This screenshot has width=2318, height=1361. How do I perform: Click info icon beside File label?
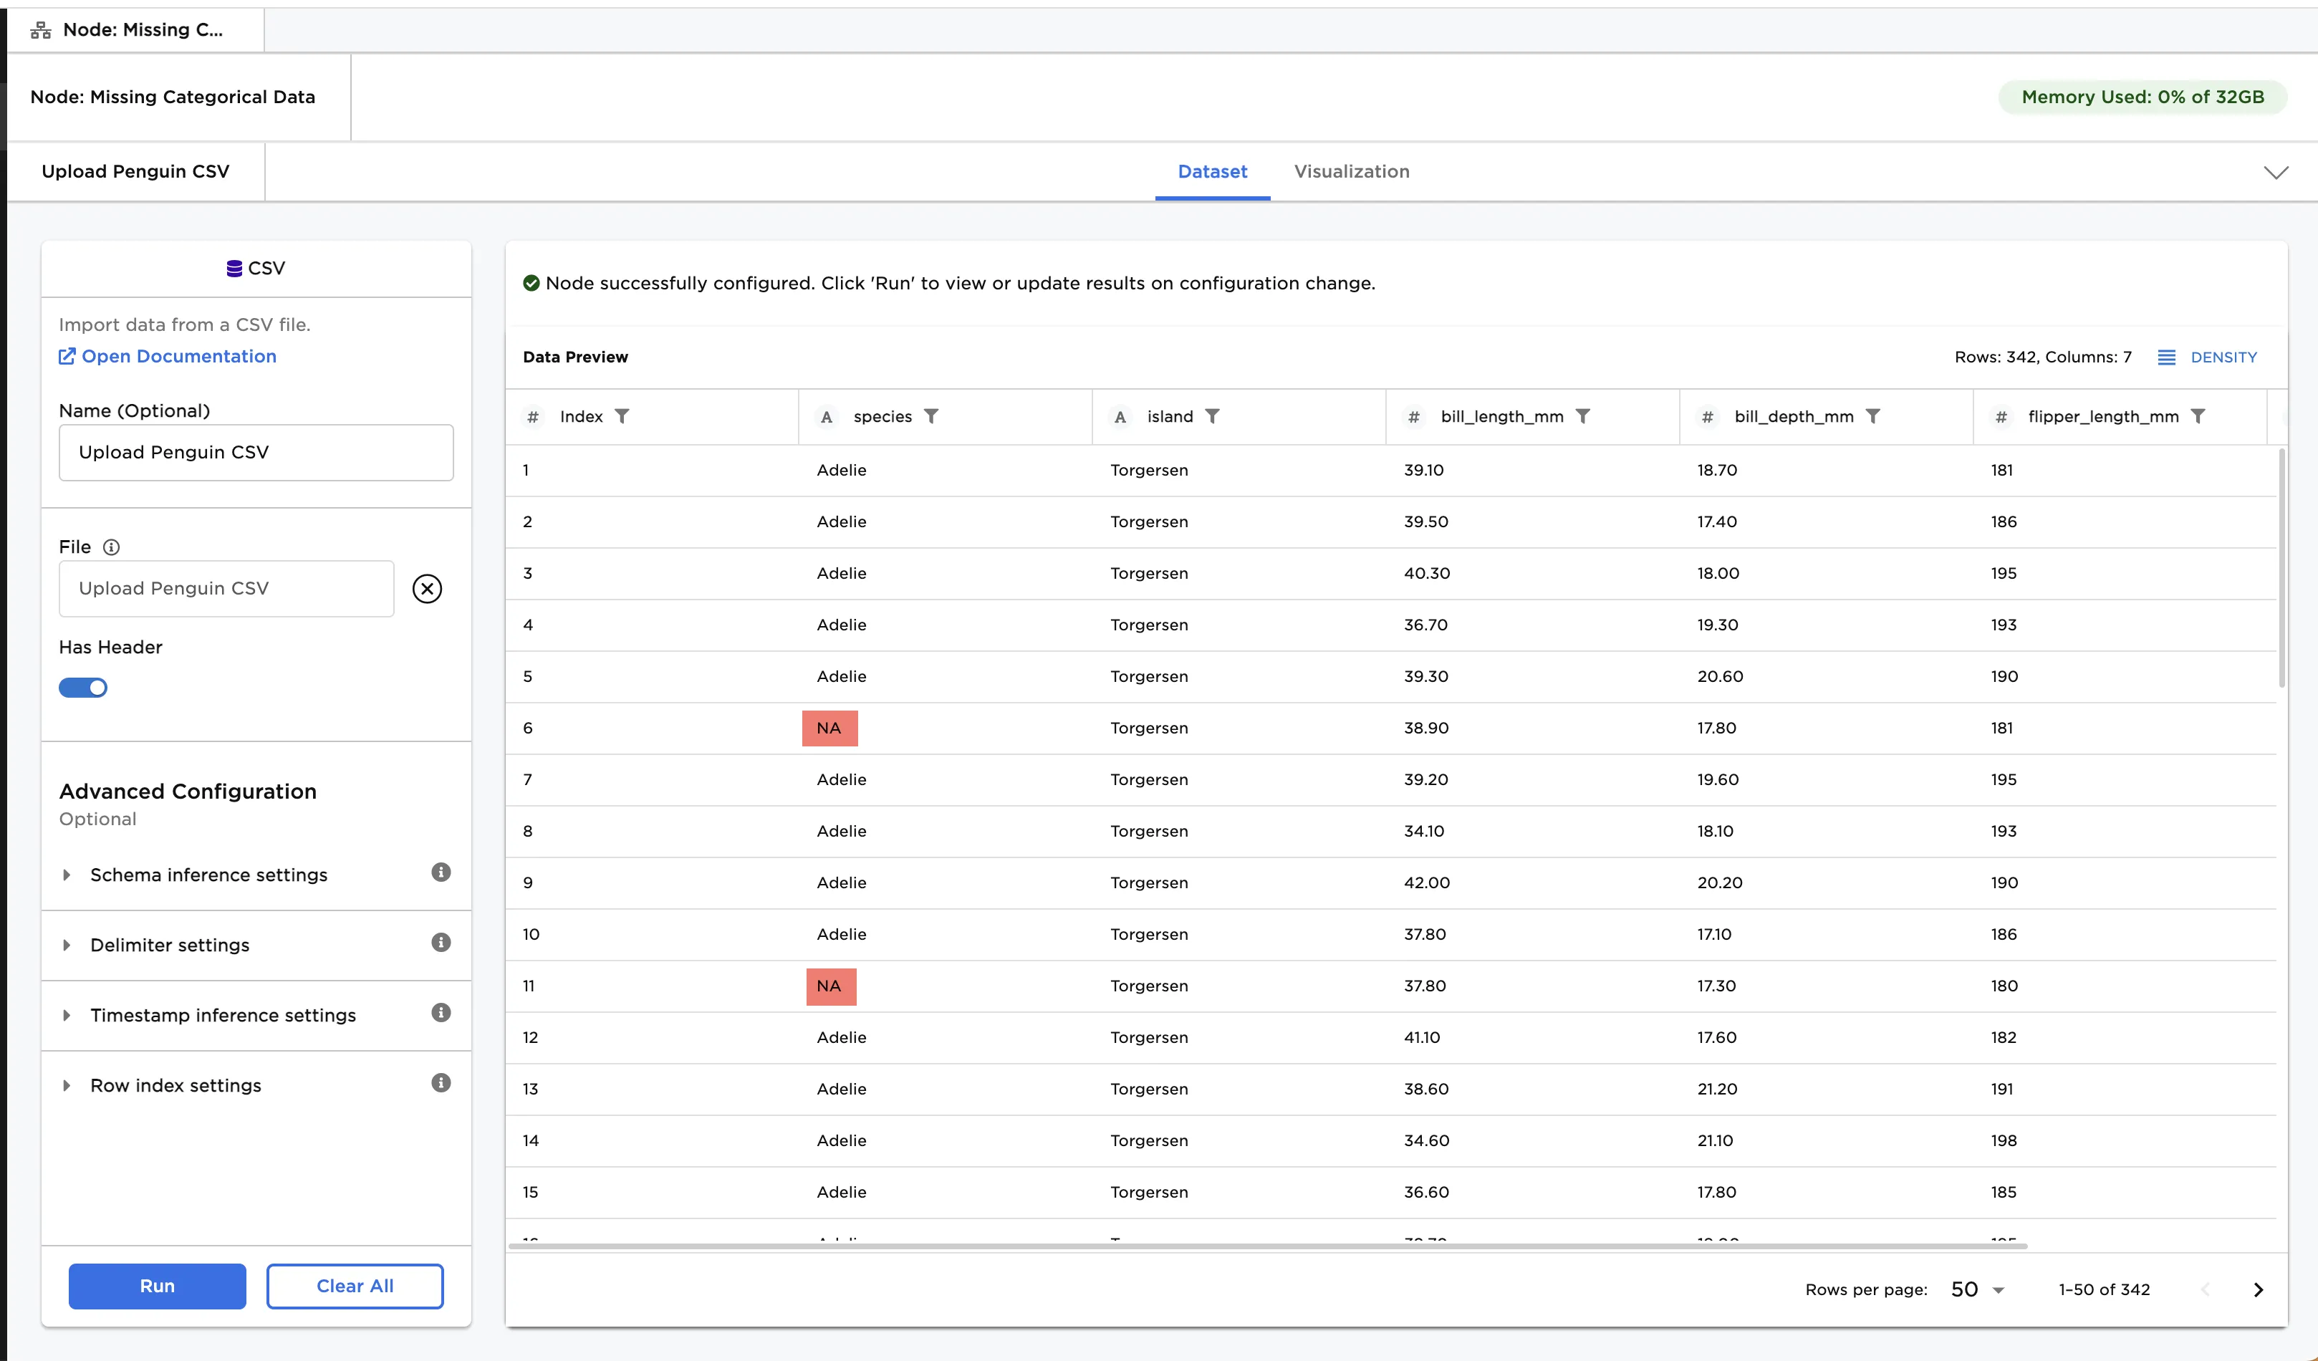pos(111,547)
